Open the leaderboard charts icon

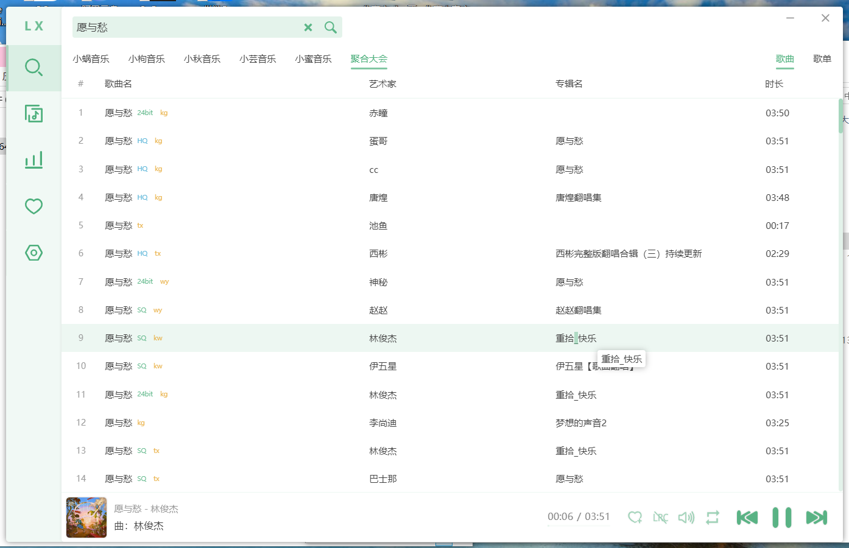click(33, 160)
